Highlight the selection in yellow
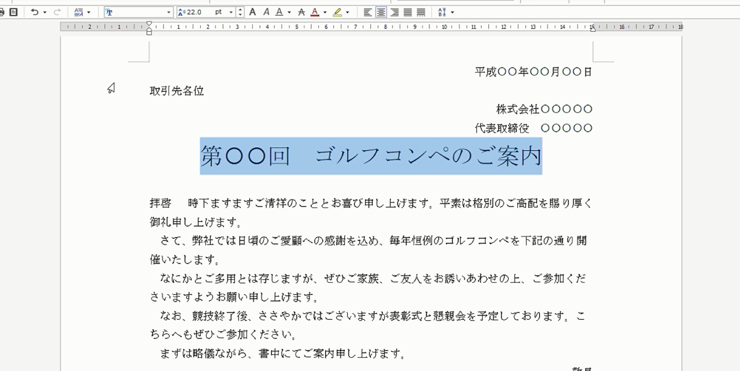The image size is (740, 371). point(338,12)
